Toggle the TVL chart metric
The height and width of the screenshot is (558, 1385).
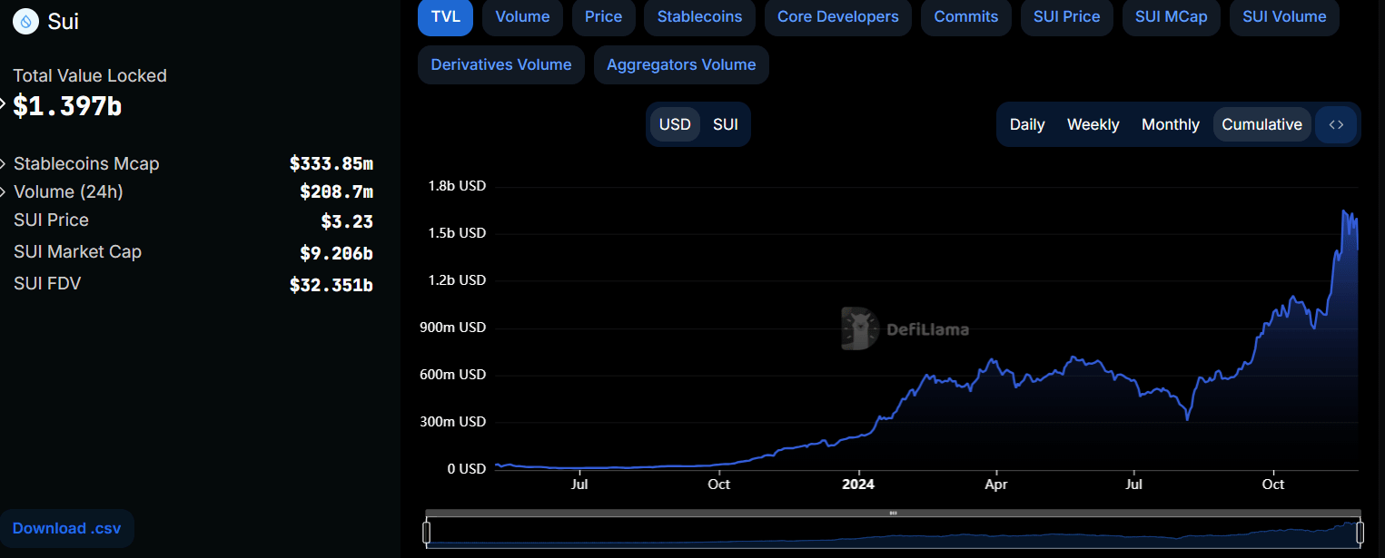(445, 17)
